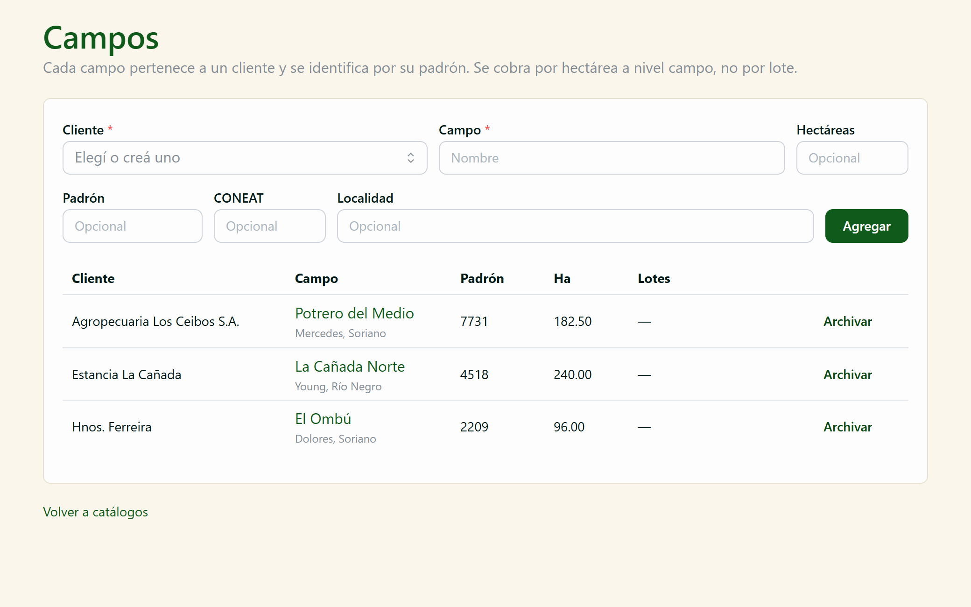
Task: Click hectares value 240.00
Action: pos(572,374)
